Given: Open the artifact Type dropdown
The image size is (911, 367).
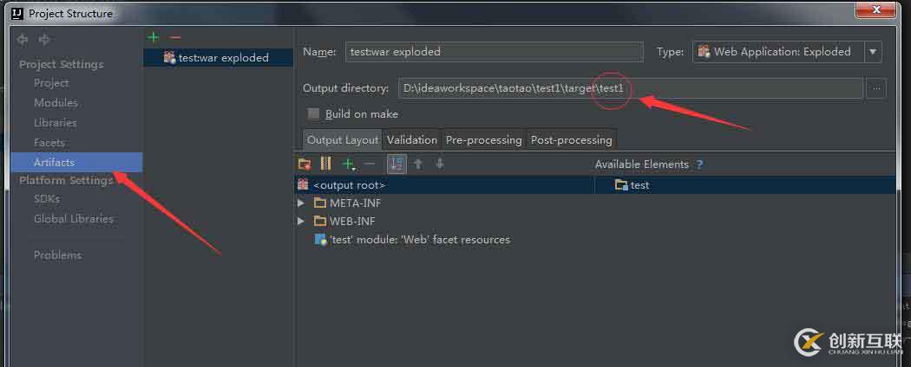Looking at the screenshot, I should pyautogui.click(x=873, y=52).
